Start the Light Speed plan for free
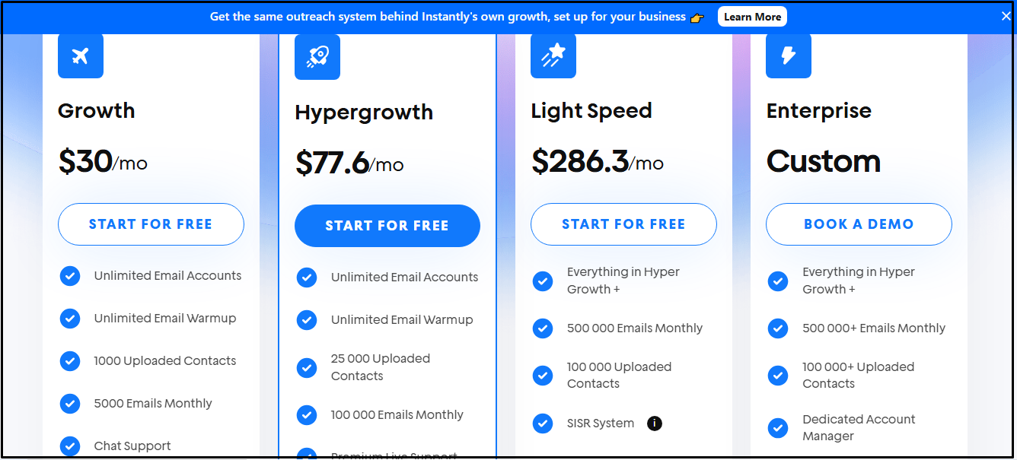This screenshot has height=460, width=1017. (x=623, y=224)
